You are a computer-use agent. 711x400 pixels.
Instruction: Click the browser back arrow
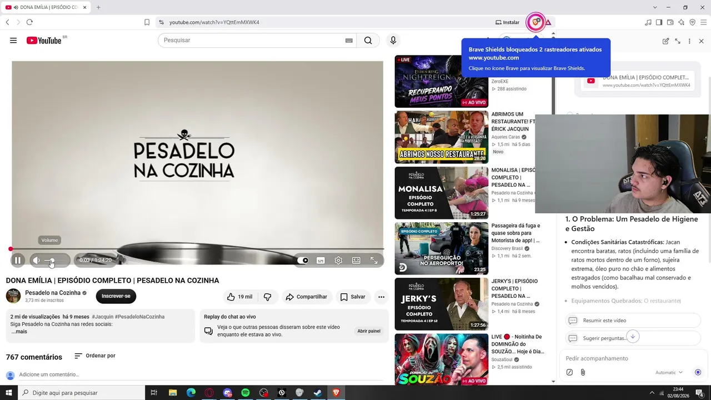7,22
